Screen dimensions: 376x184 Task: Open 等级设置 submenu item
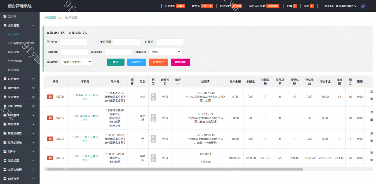pyautogui.click(x=14, y=52)
